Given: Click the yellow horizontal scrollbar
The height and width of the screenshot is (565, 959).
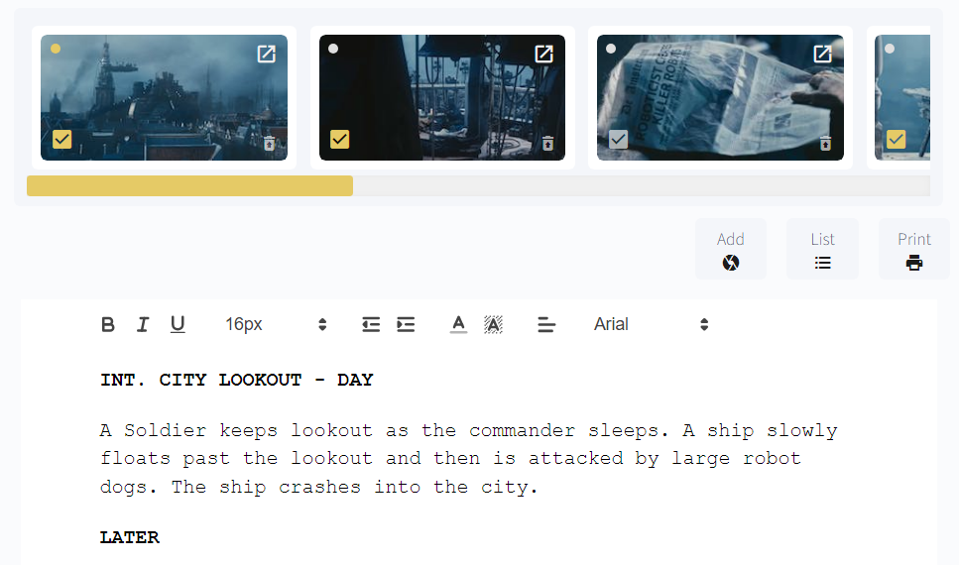Looking at the screenshot, I should 189,186.
